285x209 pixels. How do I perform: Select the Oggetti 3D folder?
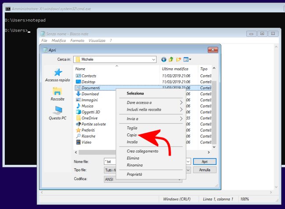91,112
